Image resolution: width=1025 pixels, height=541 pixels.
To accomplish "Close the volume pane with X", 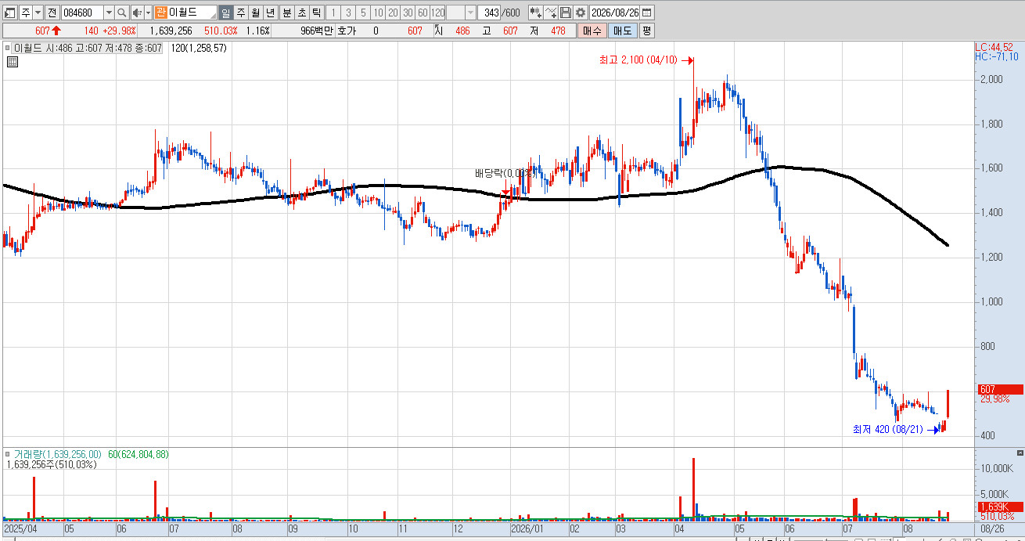I will coord(1020,453).
